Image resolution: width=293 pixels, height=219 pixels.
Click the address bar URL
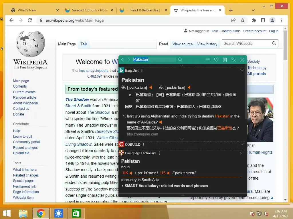75,21
